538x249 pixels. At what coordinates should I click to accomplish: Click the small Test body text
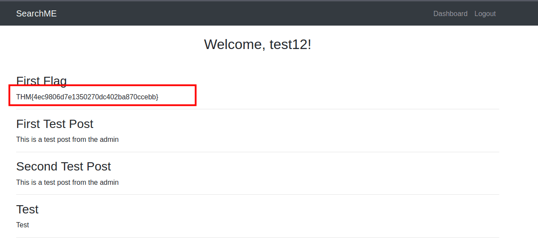[x=23, y=225]
